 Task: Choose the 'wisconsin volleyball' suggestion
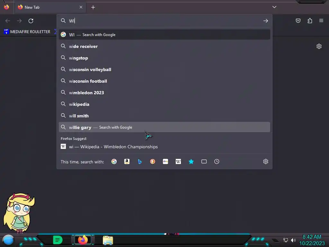click(x=164, y=69)
